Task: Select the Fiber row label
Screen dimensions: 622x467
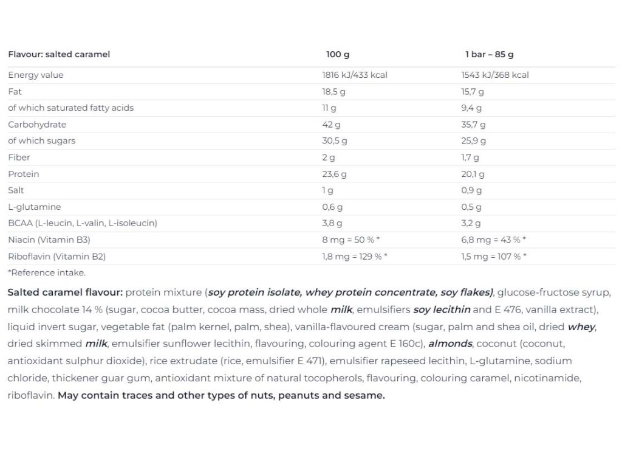Action: (x=19, y=157)
